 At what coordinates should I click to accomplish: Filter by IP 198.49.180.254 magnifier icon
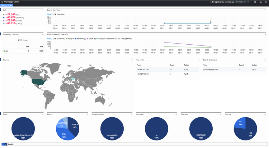pos(185,69)
